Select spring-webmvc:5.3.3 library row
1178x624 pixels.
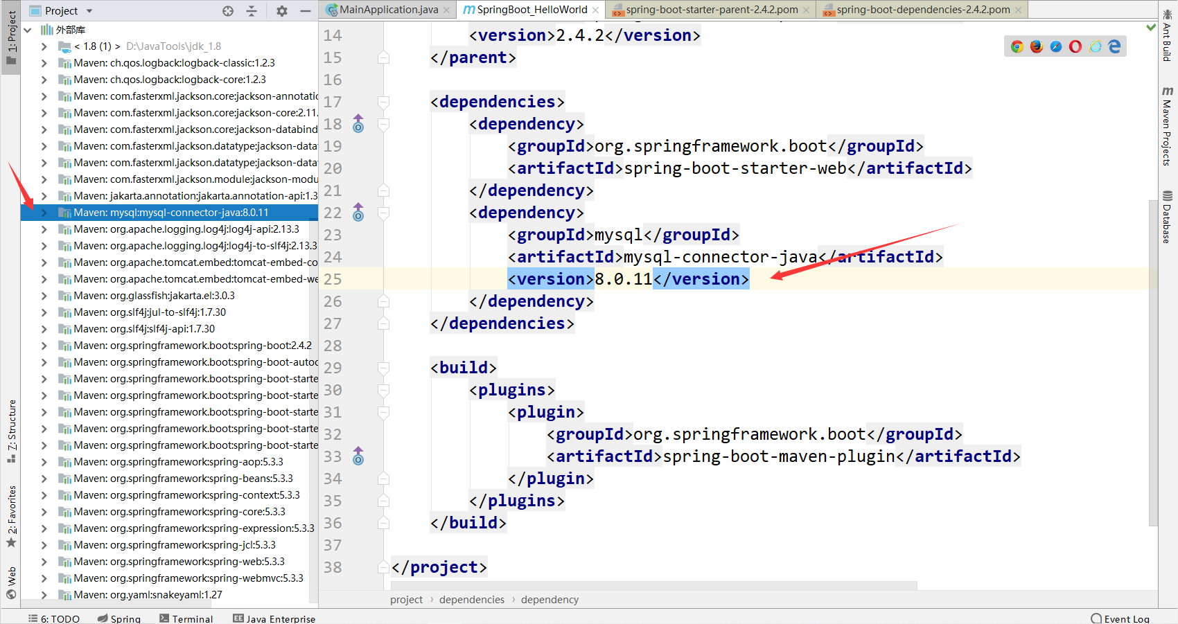pos(169,578)
